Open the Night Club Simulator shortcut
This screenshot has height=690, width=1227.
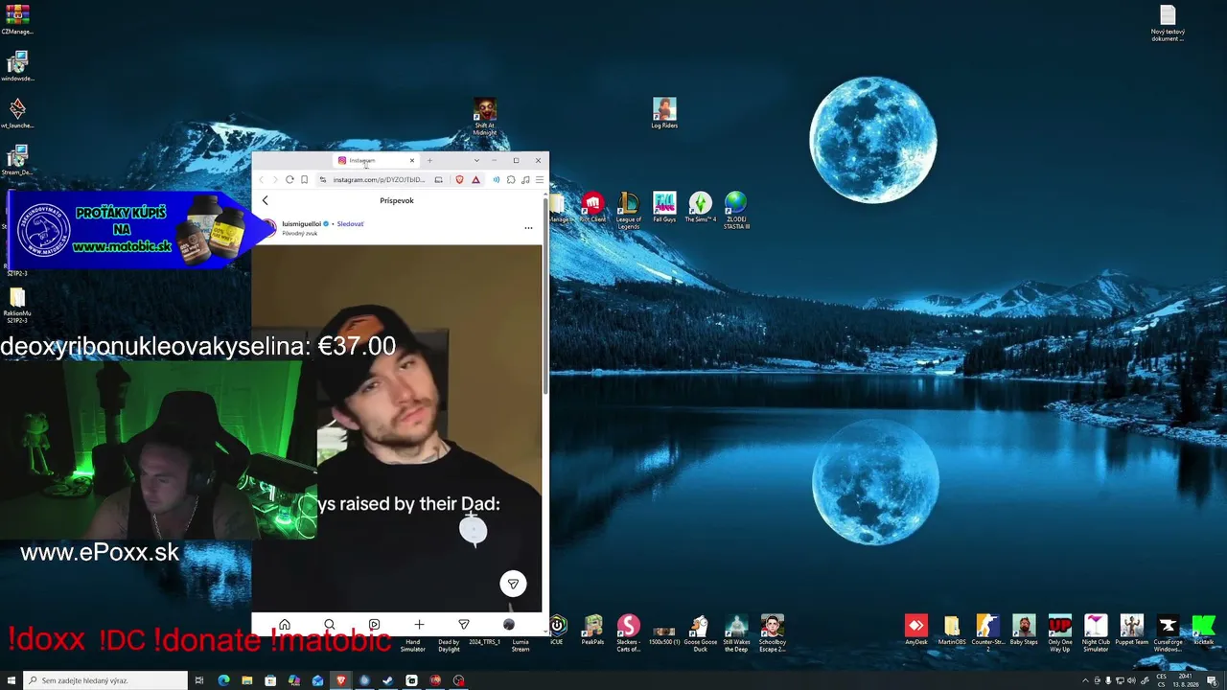1096,632
